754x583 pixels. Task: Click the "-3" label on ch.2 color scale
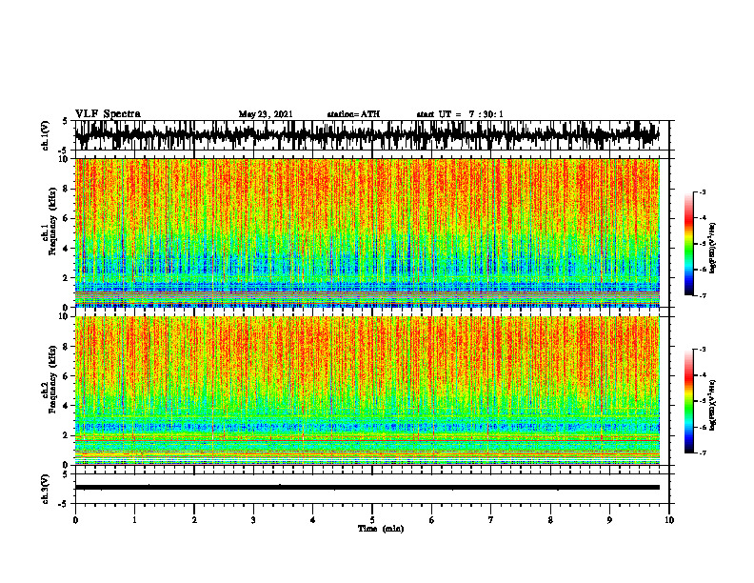[703, 350]
